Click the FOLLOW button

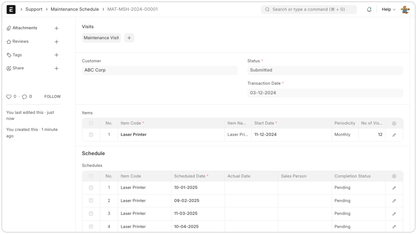click(x=53, y=97)
